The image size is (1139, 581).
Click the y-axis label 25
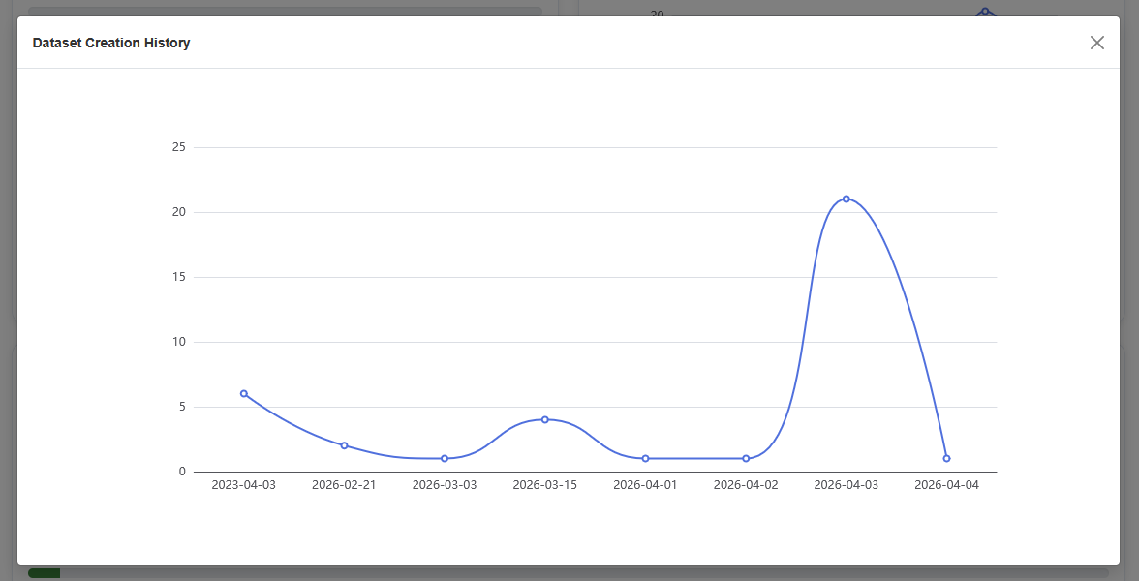(x=179, y=147)
